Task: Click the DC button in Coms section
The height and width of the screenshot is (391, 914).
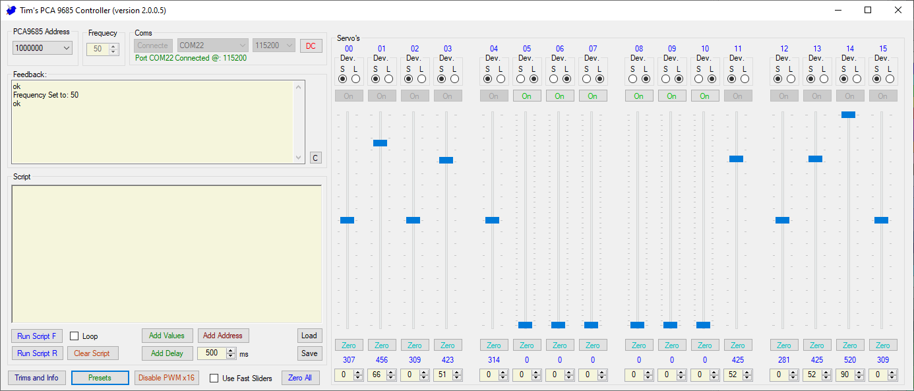Action: point(311,45)
